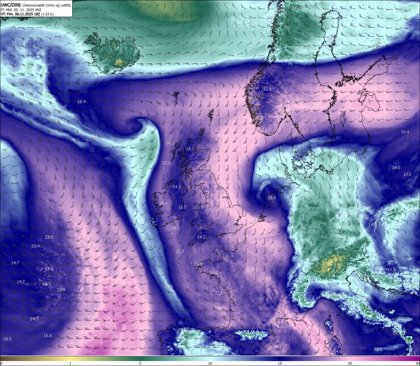Click the 1 tick label on the colour bar

pos(70,363)
